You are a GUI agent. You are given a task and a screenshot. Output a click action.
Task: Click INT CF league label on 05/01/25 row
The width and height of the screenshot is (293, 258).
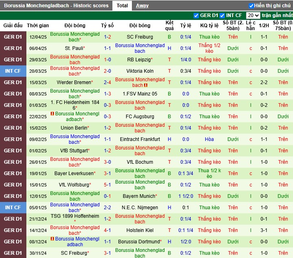[13, 208]
